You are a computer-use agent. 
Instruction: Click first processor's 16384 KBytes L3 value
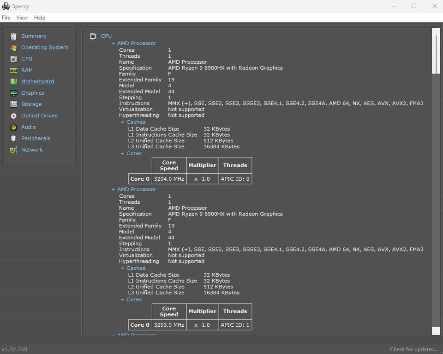[x=221, y=146]
